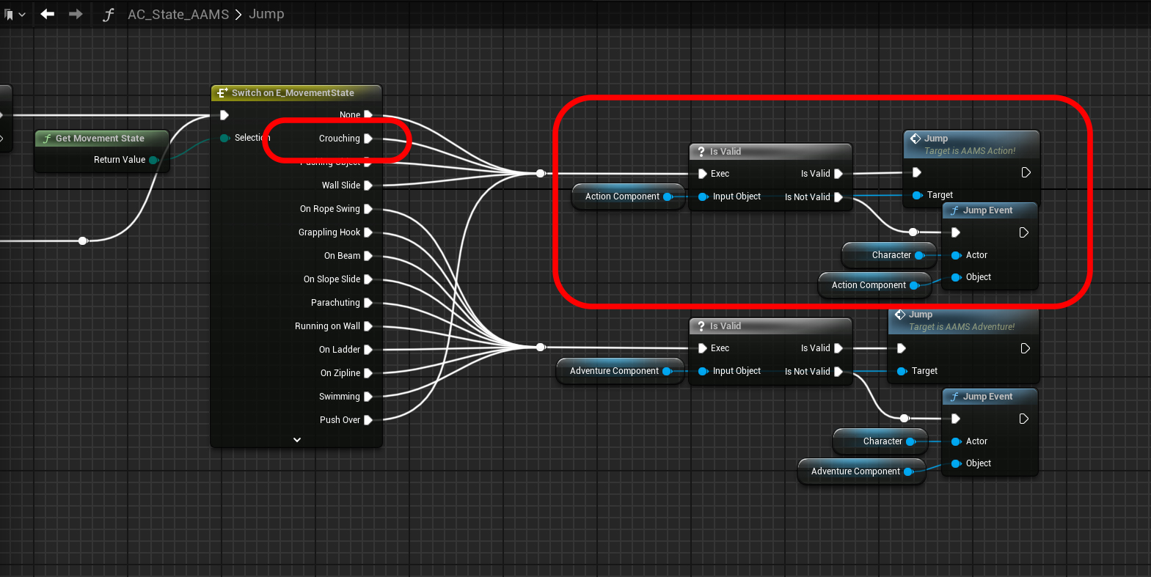Click the Get Movement State Return Value pin
This screenshot has height=577, width=1151.
tap(154, 160)
